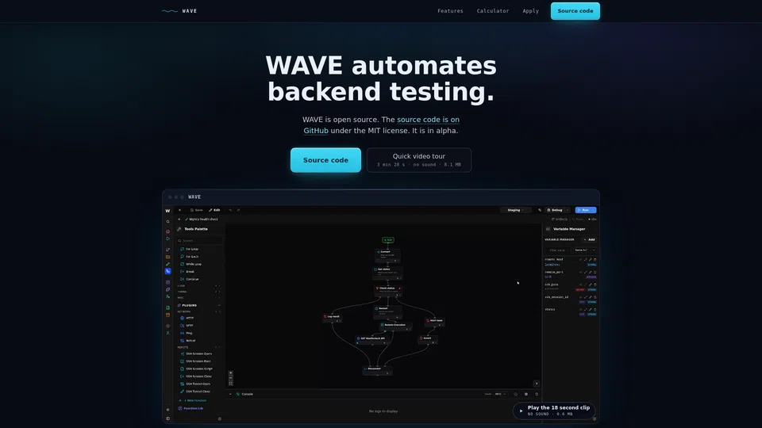Image resolution: width=762 pixels, height=428 pixels.
Task: Click the Source code button in the navbar
Action: (x=575, y=10)
